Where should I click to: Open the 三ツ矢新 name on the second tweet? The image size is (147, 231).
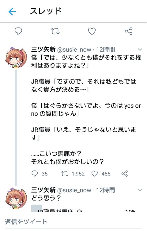point(43,190)
